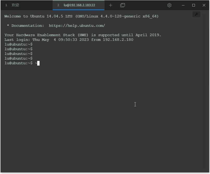The height and width of the screenshot is (174, 210).
Task: Select the lu@192.168.2.183:22 session tab
Action: (x=79, y=5)
